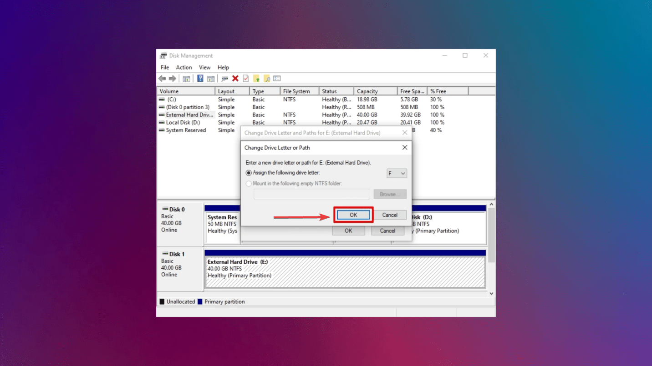Select 'Assign the following drive letter' radio
Image resolution: width=652 pixels, height=366 pixels.
249,173
